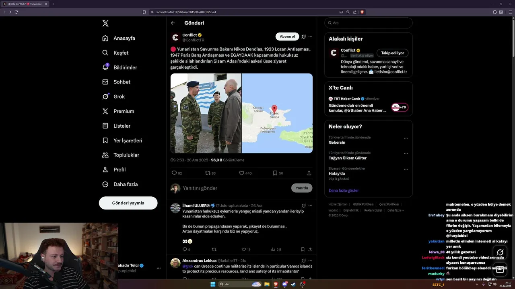Open view stats on İlhami ULUER reply (2 B)
Image resolution: width=515 pixels, height=289 pixels.
point(277,249)
